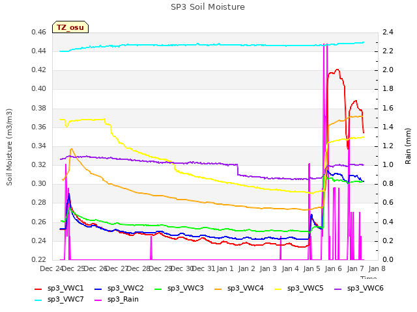This screenshot has width=417, height=312.
Task: Click the chart title SP3 Soil Moisture
Action: click(x=208, y=7)
